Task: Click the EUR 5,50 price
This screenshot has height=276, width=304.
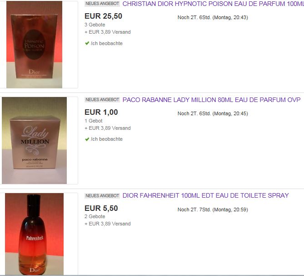Action: point(101,208)
